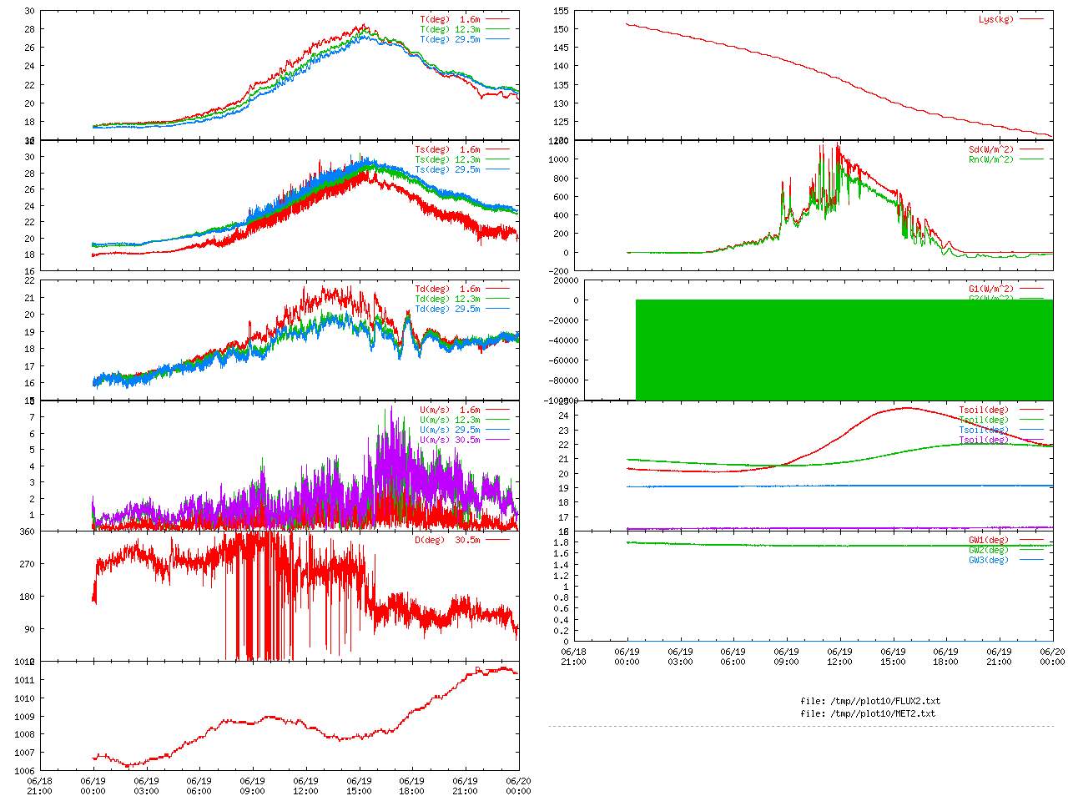Click the '1011' value on the pressure axis
The height and width of the screenshot is (801, 1068).
pyautogui.click(x=25, y=681)
